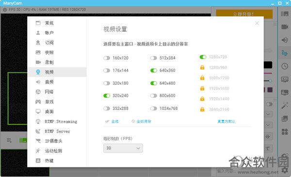Open the magic wand effects panel in sidebar
The image size is (291, 177).
[x=285, y=105]
